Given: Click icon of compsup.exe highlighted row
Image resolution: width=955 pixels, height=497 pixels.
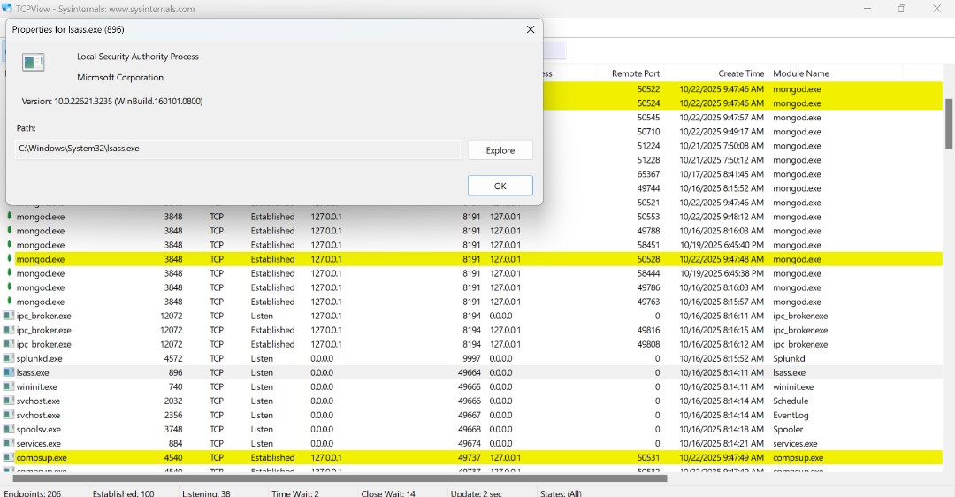Looking at the screenshot, I should (x=9, y=457).
